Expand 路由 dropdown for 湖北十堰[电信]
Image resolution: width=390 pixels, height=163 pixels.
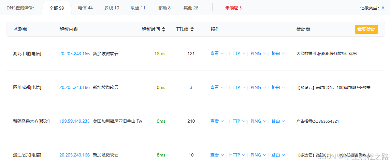click(x=278, y=53)
